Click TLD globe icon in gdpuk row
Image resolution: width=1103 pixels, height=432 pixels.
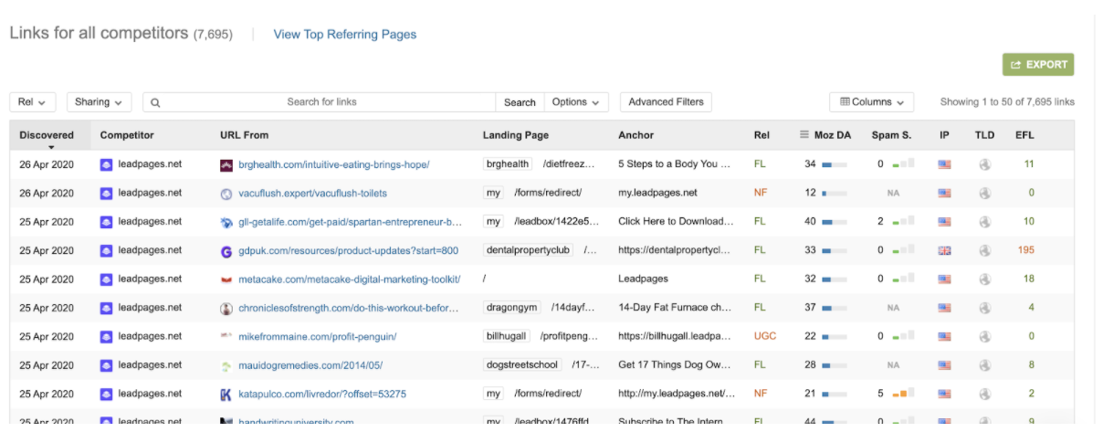pyautogui.click(x=984, y=251)
